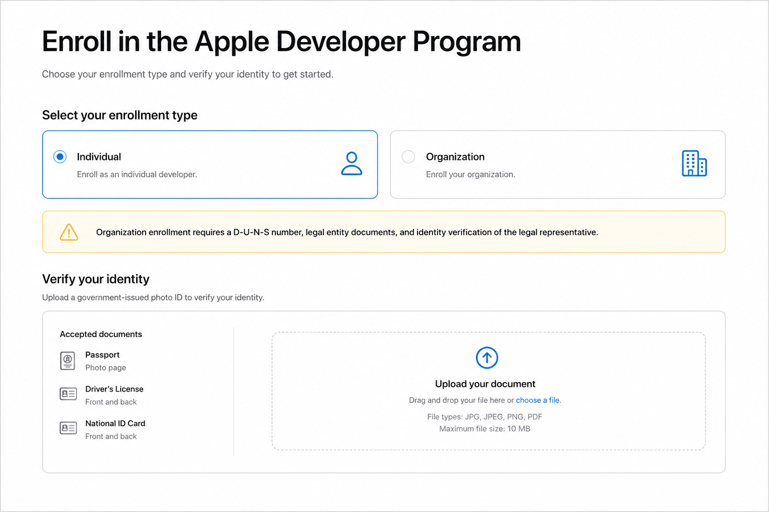
Task: Click the person icon on Individual card
Action: point(351,163)
